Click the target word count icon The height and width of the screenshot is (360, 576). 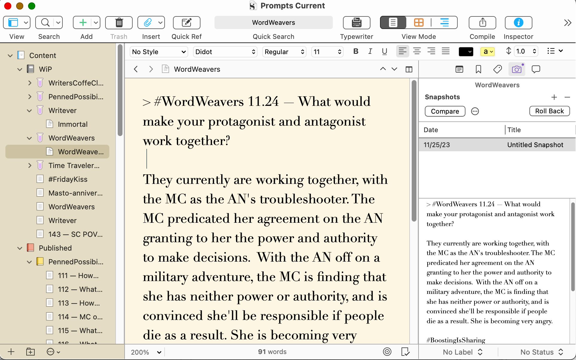[387, 352]
